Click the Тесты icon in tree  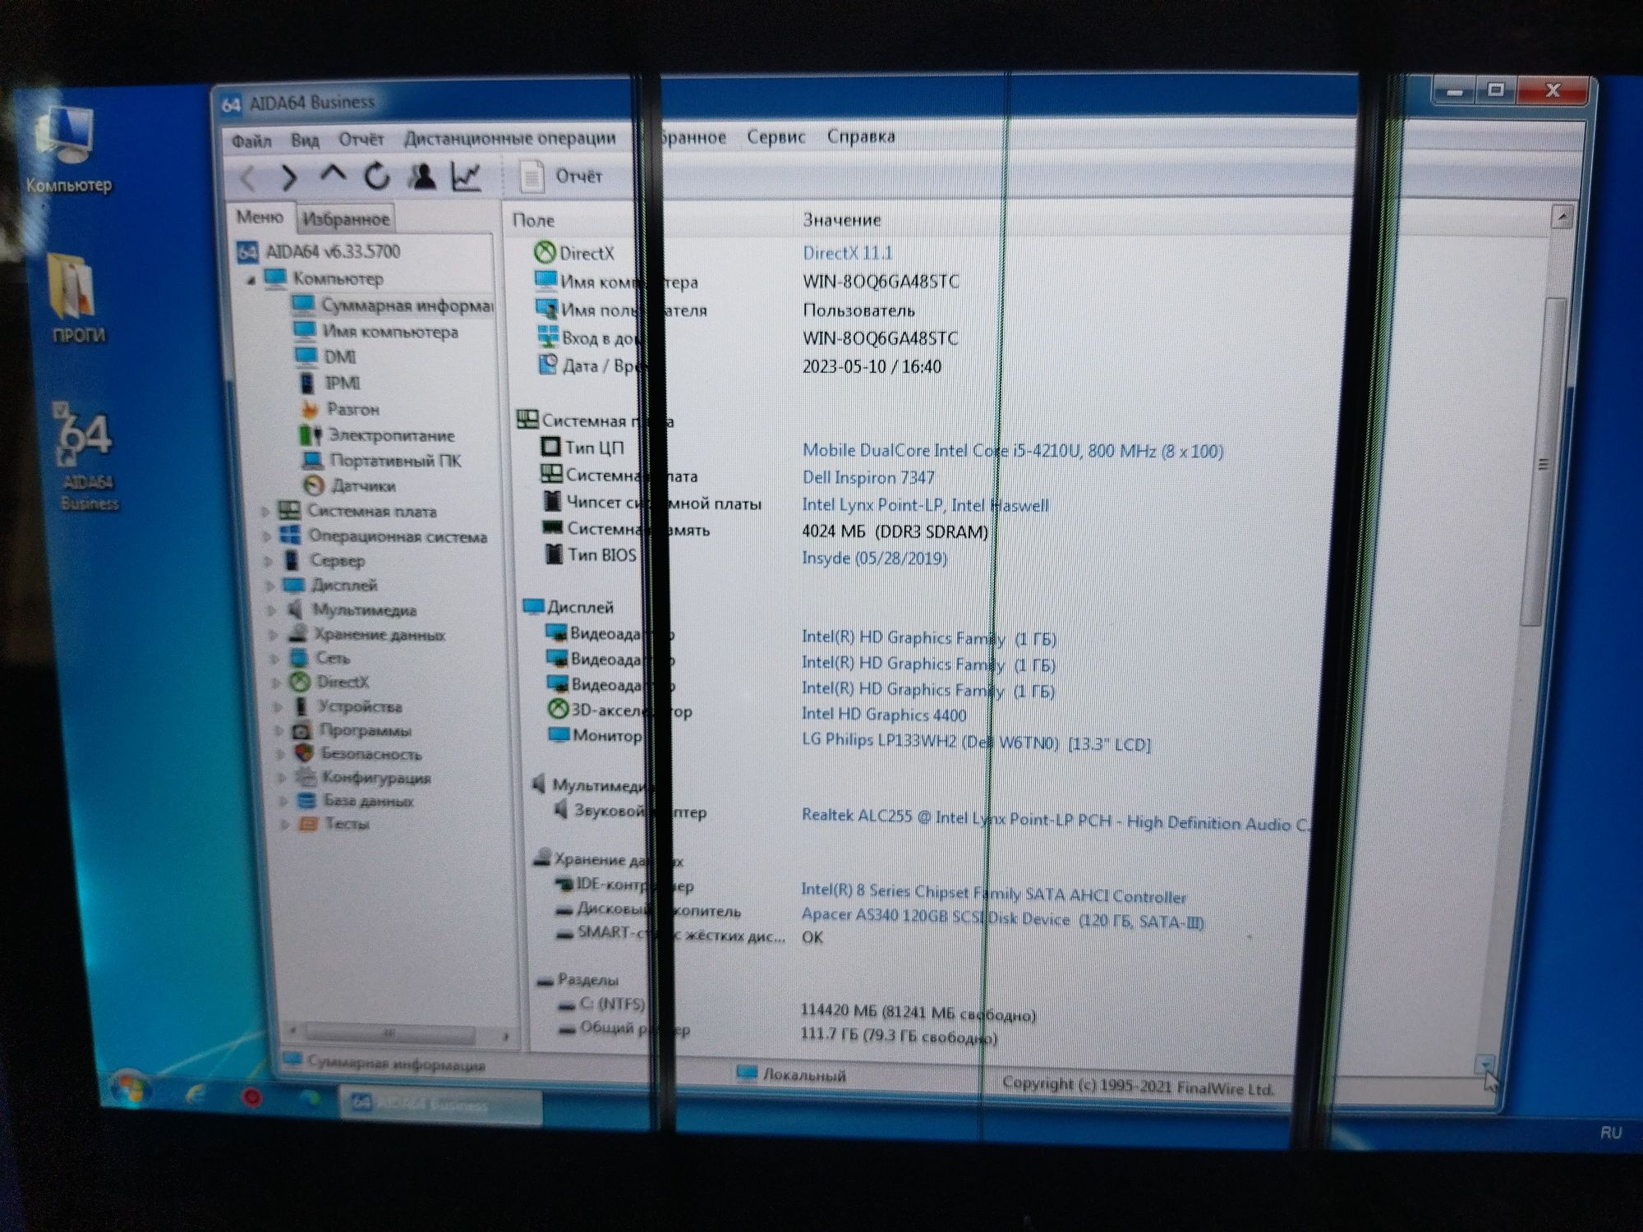(308, 823)
